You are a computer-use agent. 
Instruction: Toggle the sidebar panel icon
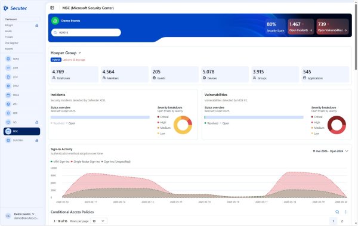[x=52, y=8]
